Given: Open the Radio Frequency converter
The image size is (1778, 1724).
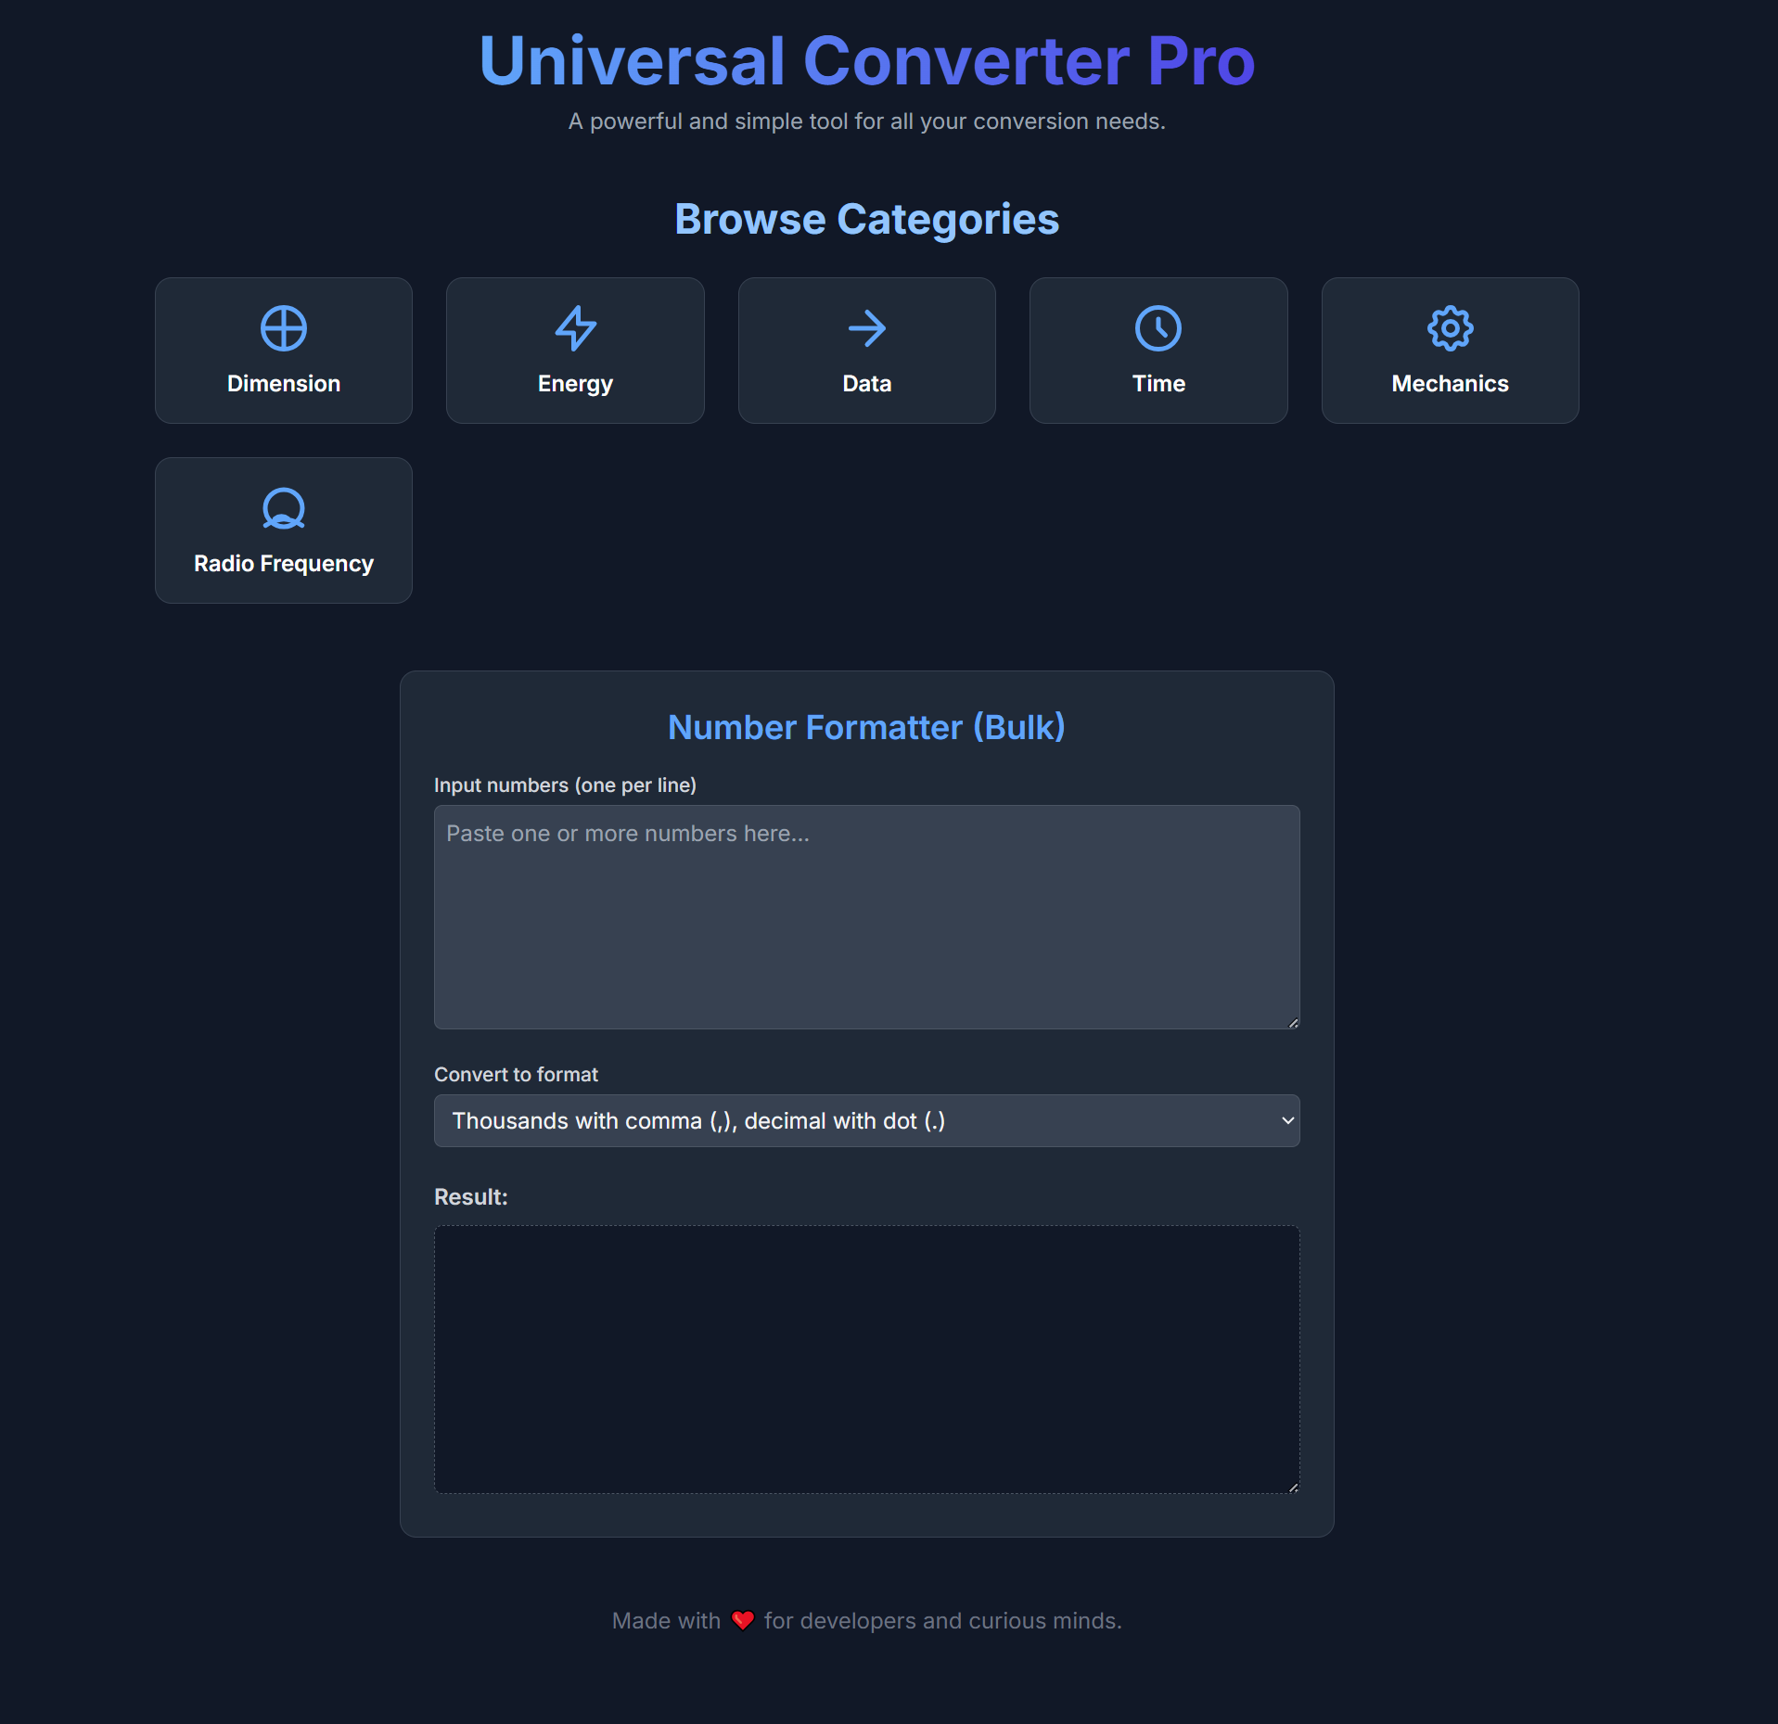Looking at the screenshot, I should (283, 530).
